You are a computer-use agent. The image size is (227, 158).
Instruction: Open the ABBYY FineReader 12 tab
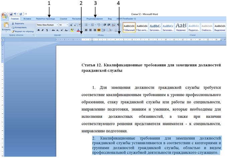pyautogui.click(x=126, y=19)
